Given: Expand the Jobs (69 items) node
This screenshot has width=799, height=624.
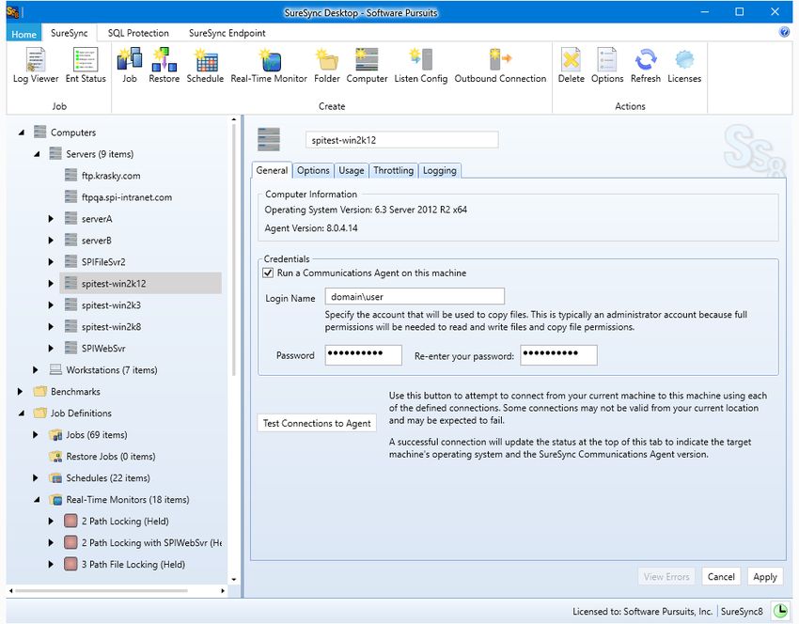Looking at the screenshot, I should (35, 434).
